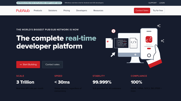
Task: Click the Try for free button
Action: click(158, 11)
